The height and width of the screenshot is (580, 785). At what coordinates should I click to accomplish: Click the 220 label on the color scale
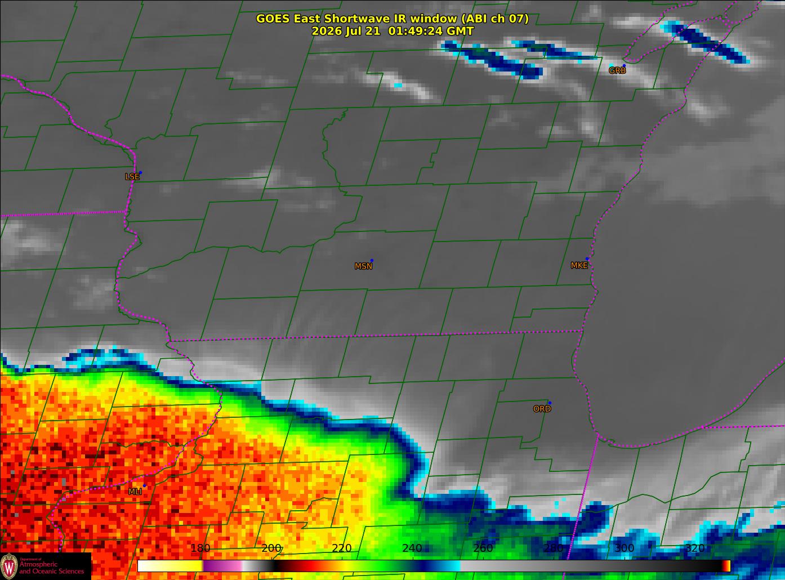pyautogui.click(x=341, y=548)
